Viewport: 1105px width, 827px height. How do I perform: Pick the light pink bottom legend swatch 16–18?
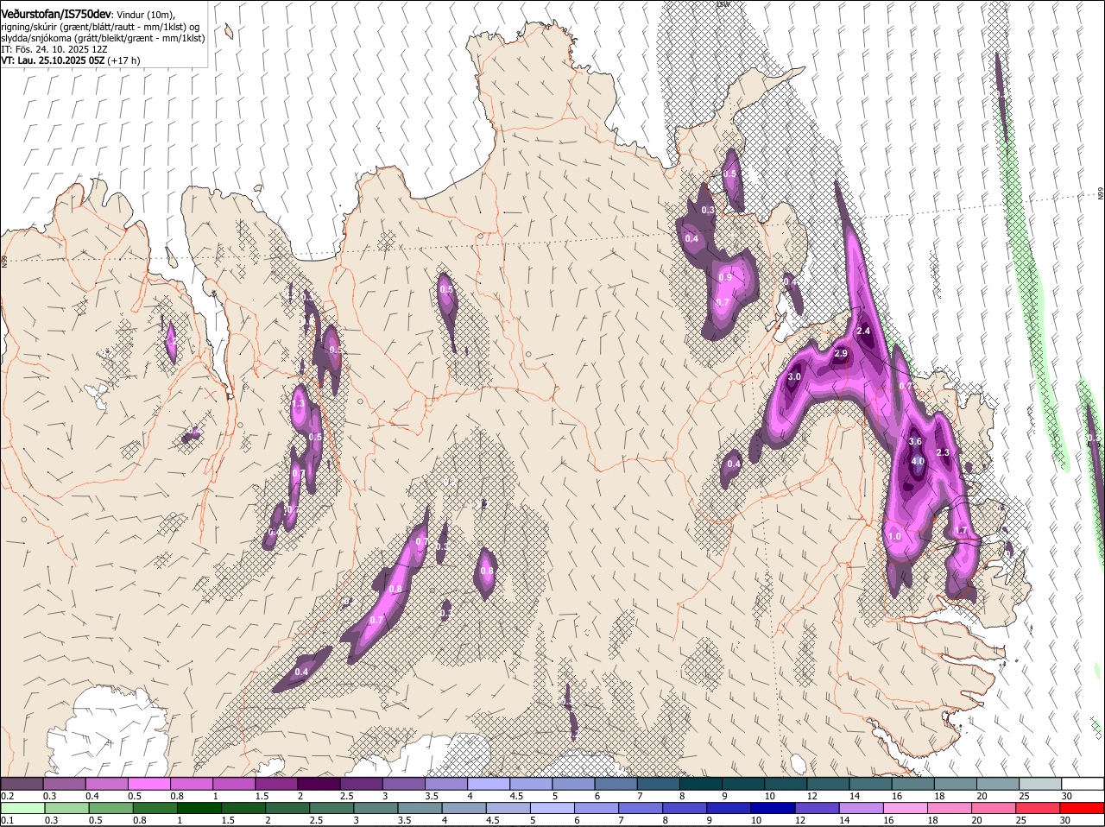(906, 809)
